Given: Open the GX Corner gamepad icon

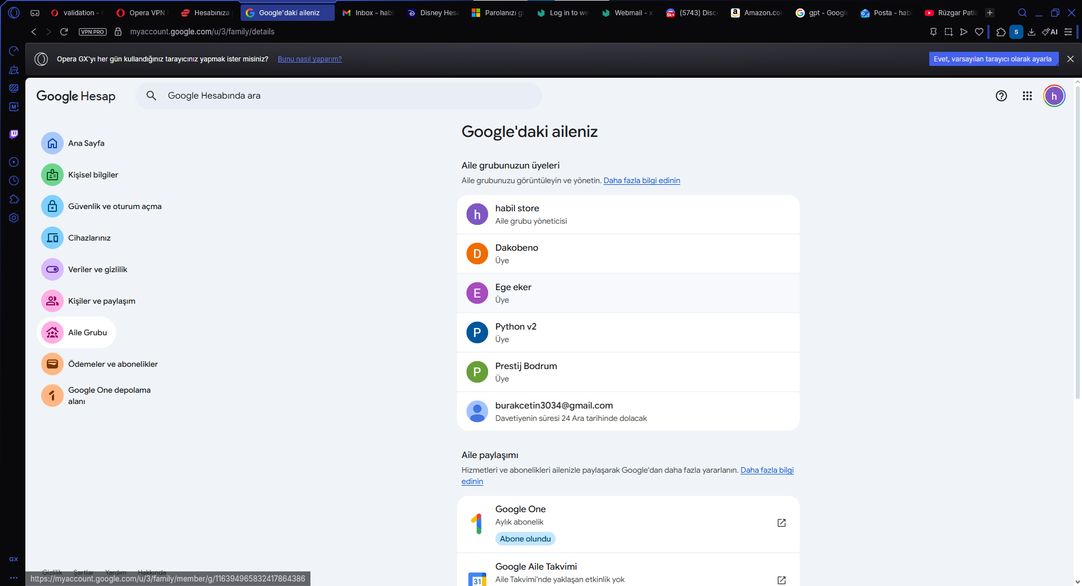Looking at the screenshot, I should tap(35, 12).
